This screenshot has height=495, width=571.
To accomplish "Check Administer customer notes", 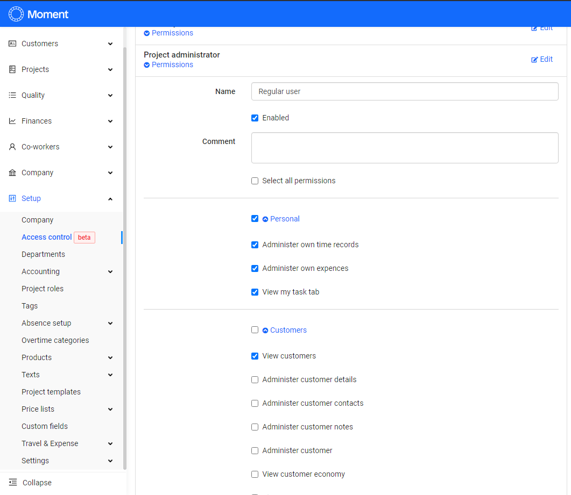I will (255, 427).
